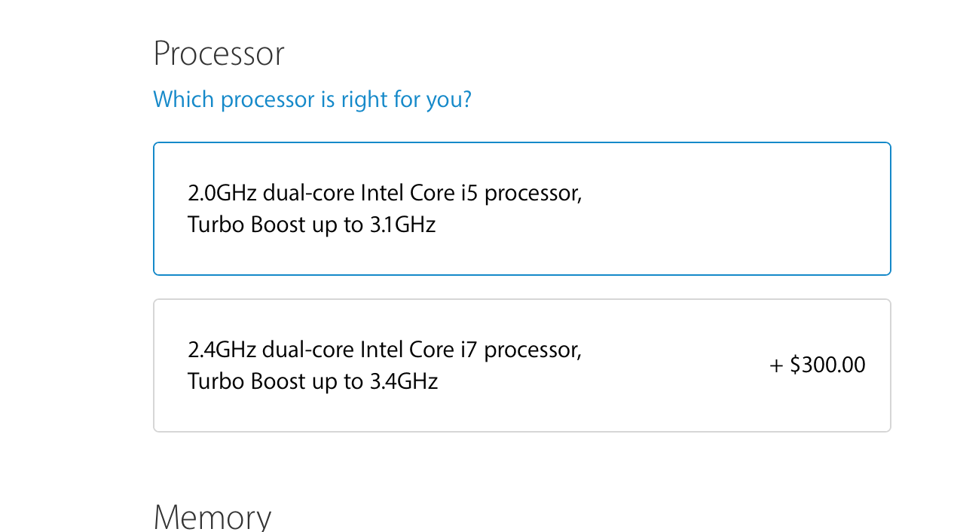Click the "Turbo Boost up to 3.4GHz" text line
Screen dimensions: 954x532
pyautogui.click(x=313, y=381)
